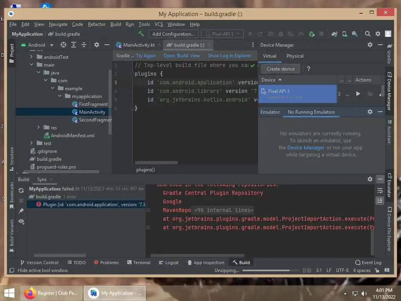
Task: Click the Unzipping progress bar
Action: 271,270
